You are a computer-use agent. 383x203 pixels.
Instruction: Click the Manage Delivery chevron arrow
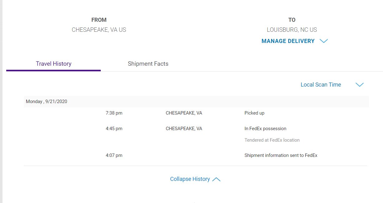(x=324, y=41)
